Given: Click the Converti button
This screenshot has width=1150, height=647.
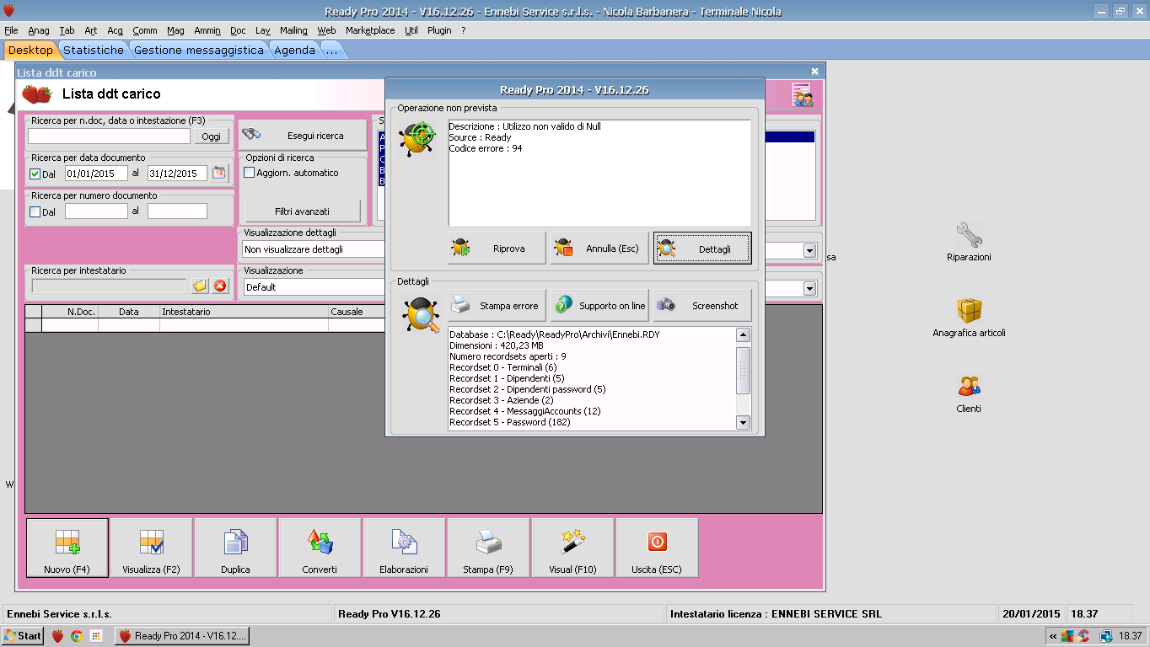Looking at the screenshot, I should point(320,548).
